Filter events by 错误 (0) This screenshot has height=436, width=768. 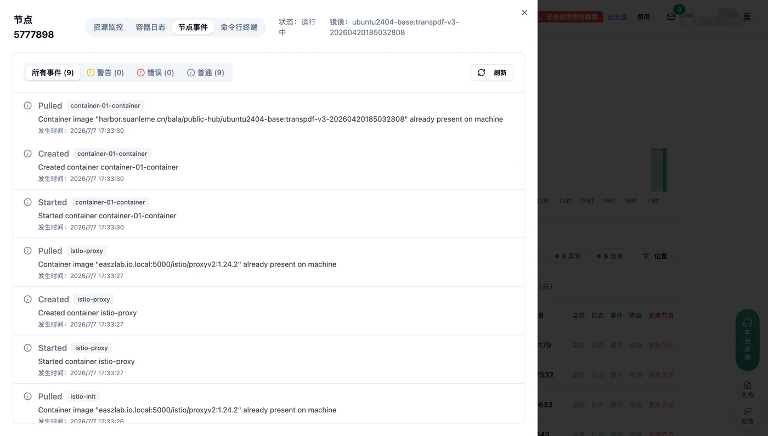155,72
